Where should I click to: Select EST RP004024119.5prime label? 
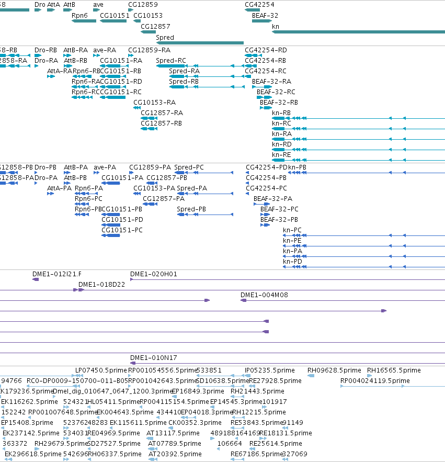click(x=375, y=381)
